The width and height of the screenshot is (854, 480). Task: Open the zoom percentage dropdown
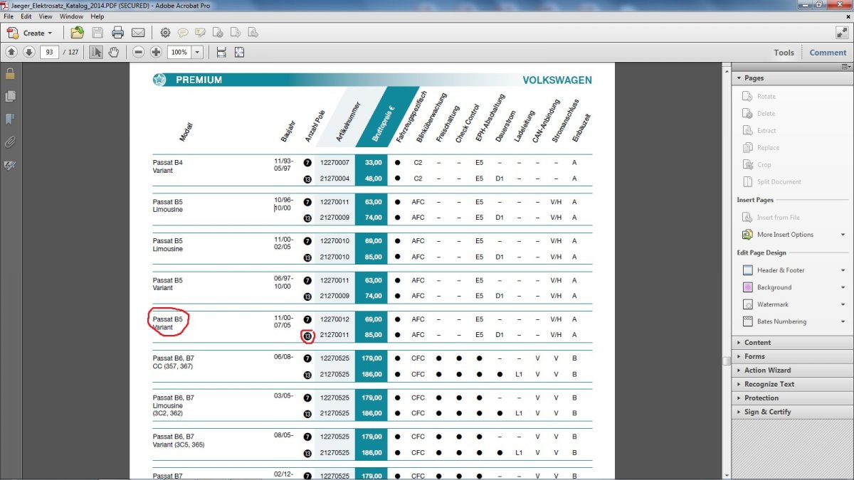[197, 52]
